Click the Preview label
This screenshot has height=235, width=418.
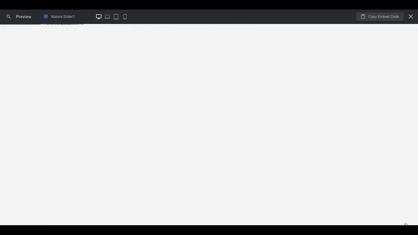click(24, 17)
